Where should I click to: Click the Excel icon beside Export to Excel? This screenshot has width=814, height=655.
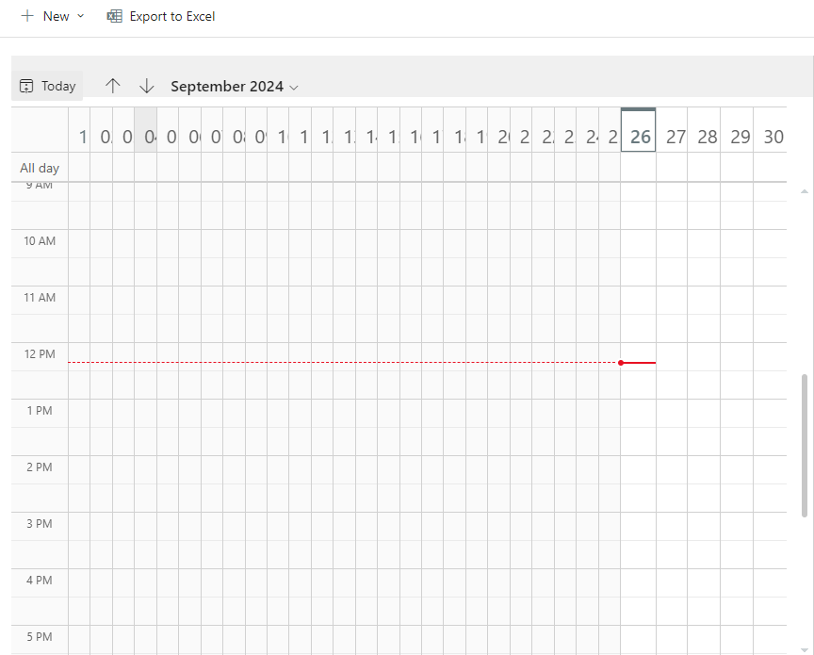[x=115, y=16]
